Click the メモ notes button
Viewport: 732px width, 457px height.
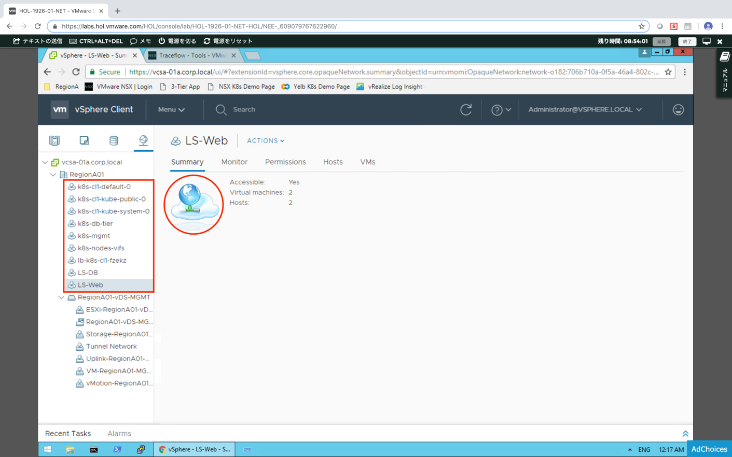click(x=141, y=41)
